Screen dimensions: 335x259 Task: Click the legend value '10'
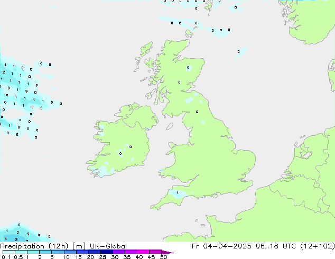66,257
